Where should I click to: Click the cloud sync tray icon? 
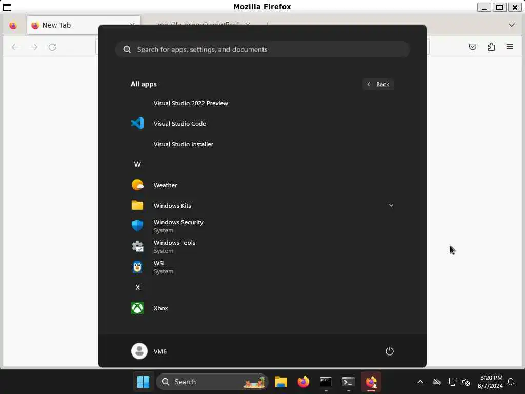point(437,382)
